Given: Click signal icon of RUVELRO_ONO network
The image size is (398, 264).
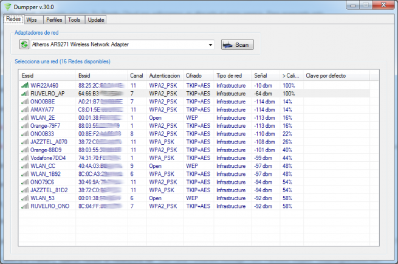Looking at the screenshot, I should [25, 205].
